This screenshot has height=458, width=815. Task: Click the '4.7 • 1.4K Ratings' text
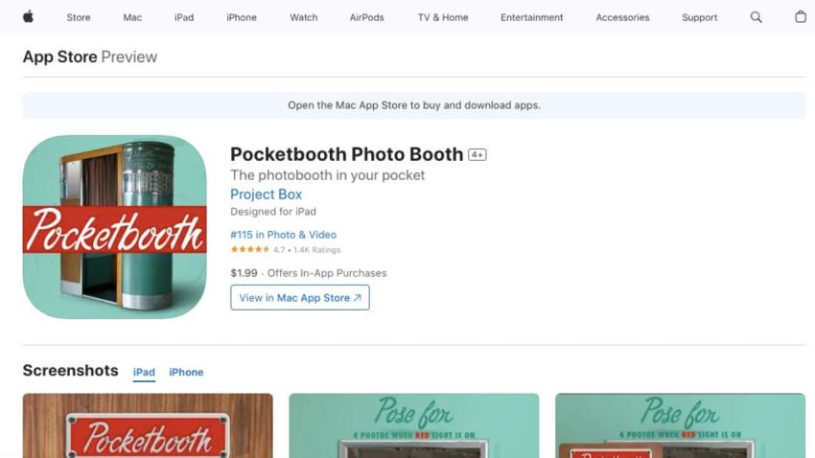click(x=307, y=250)
